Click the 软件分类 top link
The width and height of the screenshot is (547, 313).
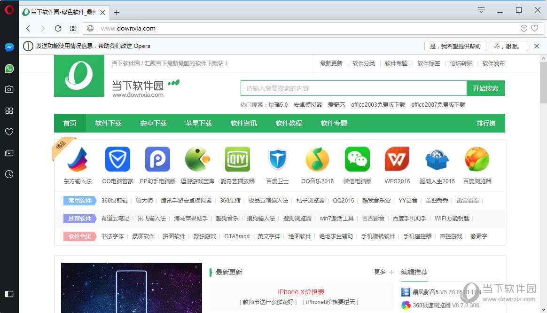click(364, 63)
